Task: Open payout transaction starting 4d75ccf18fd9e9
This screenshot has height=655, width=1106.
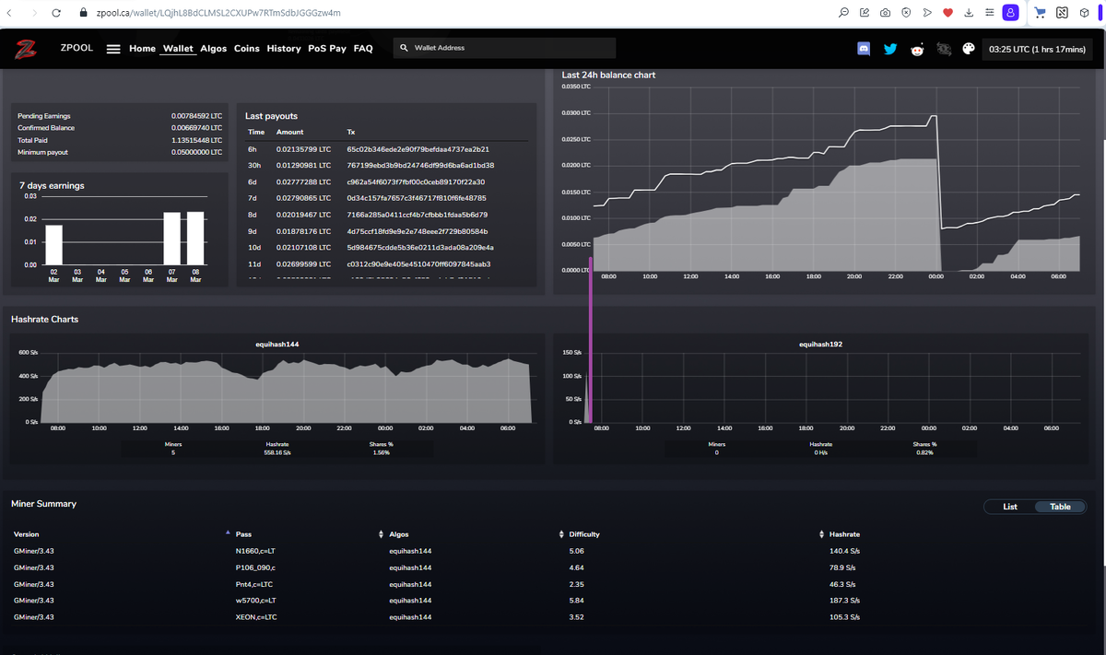Action: click(418, 231)
